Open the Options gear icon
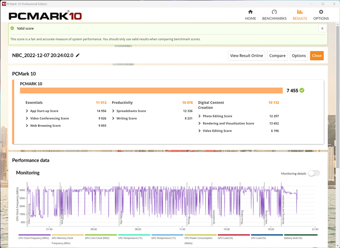The image size is (340, 248). pyautogui.click(x=321, y=12)
